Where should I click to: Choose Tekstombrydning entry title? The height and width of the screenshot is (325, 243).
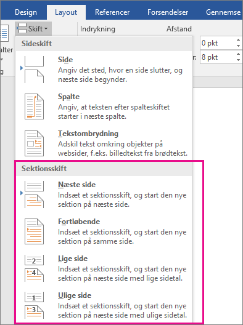(x=88, y=134)
